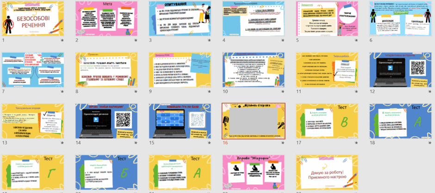Screen dimensions: 435x193
Task: Click the selected 'Музична сторінка' slide 16
Action: [254, 121]
